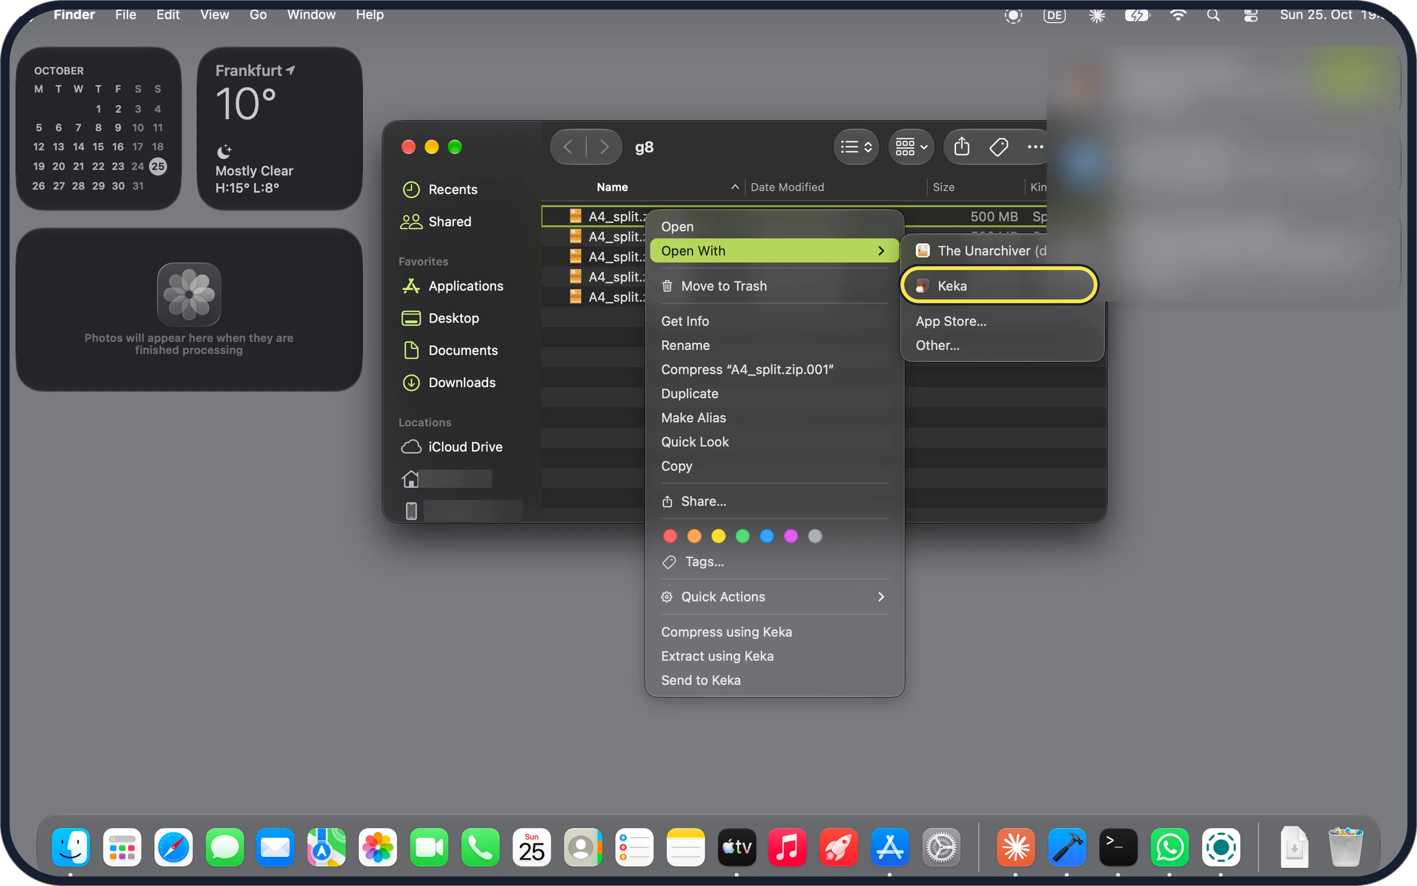Apply the blue tag color
Screen dimensions: 1417x886
(766, 536)
